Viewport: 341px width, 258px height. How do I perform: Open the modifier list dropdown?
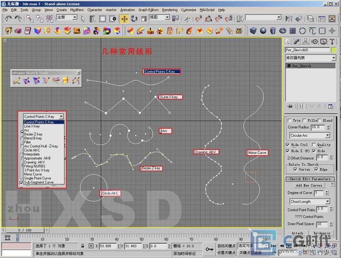click(x=334, y=58)
